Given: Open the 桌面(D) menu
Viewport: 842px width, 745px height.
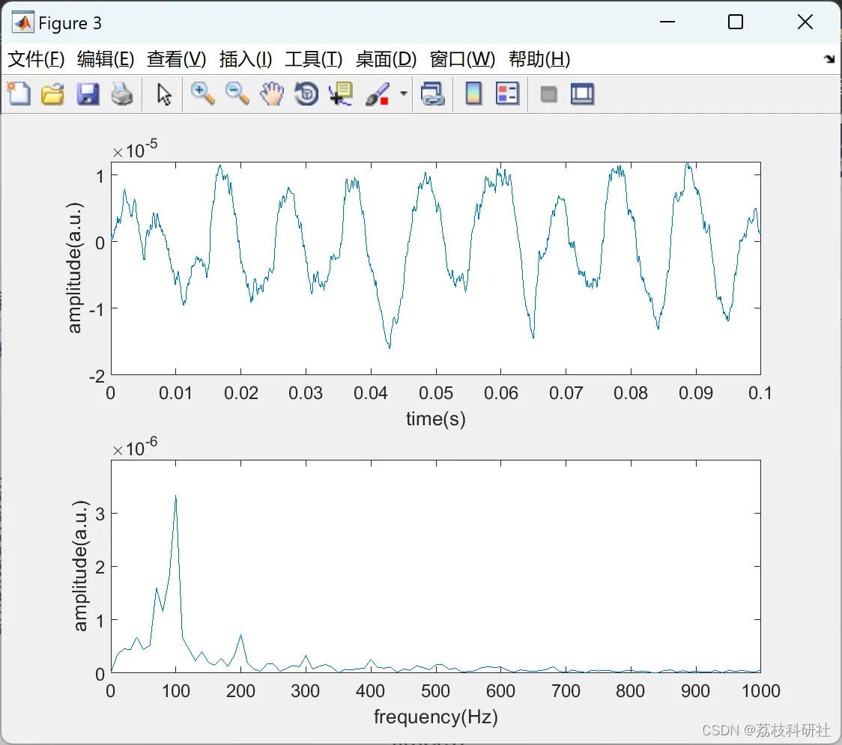Looking at the screenshot, I should (x=386, y=59).
